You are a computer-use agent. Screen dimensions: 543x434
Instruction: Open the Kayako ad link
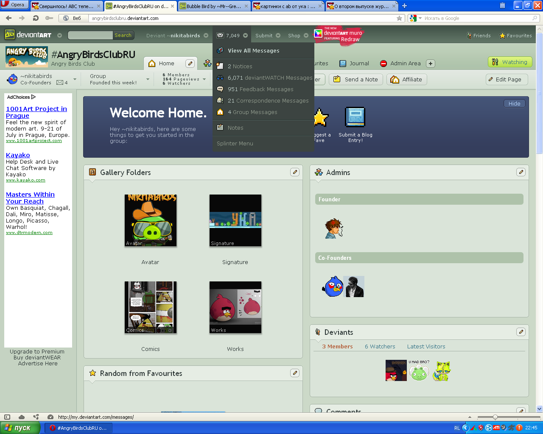click(18, 155)
